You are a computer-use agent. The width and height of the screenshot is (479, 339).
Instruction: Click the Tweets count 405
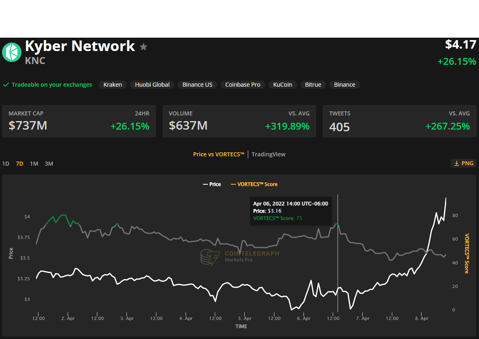tap(340, 127)
